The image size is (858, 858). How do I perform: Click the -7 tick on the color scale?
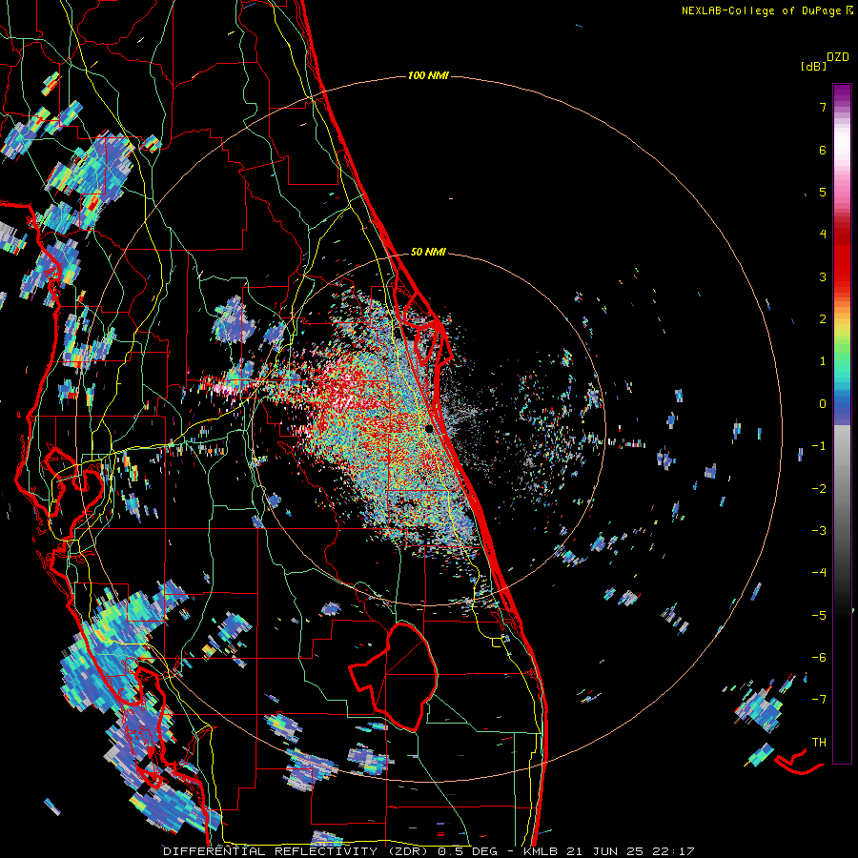pyautogui.click(x=819, y=700)
